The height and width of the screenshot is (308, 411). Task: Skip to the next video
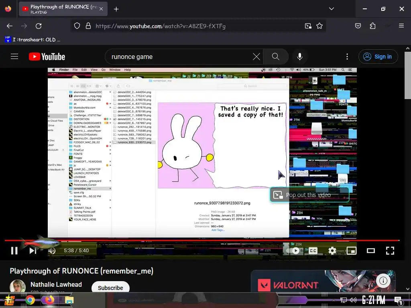pyautogui.click(x=33, y=251)
